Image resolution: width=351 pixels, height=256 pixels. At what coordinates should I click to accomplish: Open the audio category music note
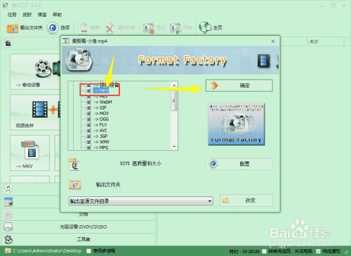[x=8, y=189]
